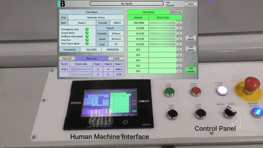Select the Line Status header
Image resolution: width=263 pixels, height=148 pixels.
(x=91, y=12)
